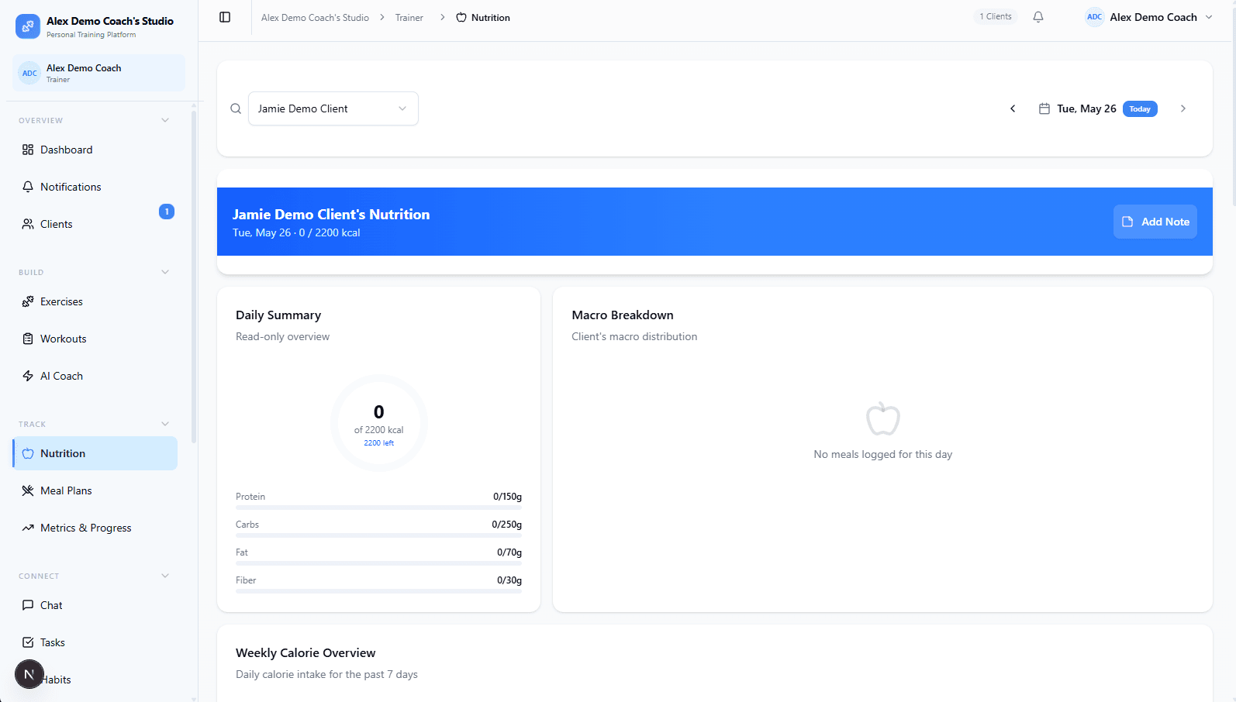
Task: Click the Trainer breadcrumb
Action: click(409, 18)
